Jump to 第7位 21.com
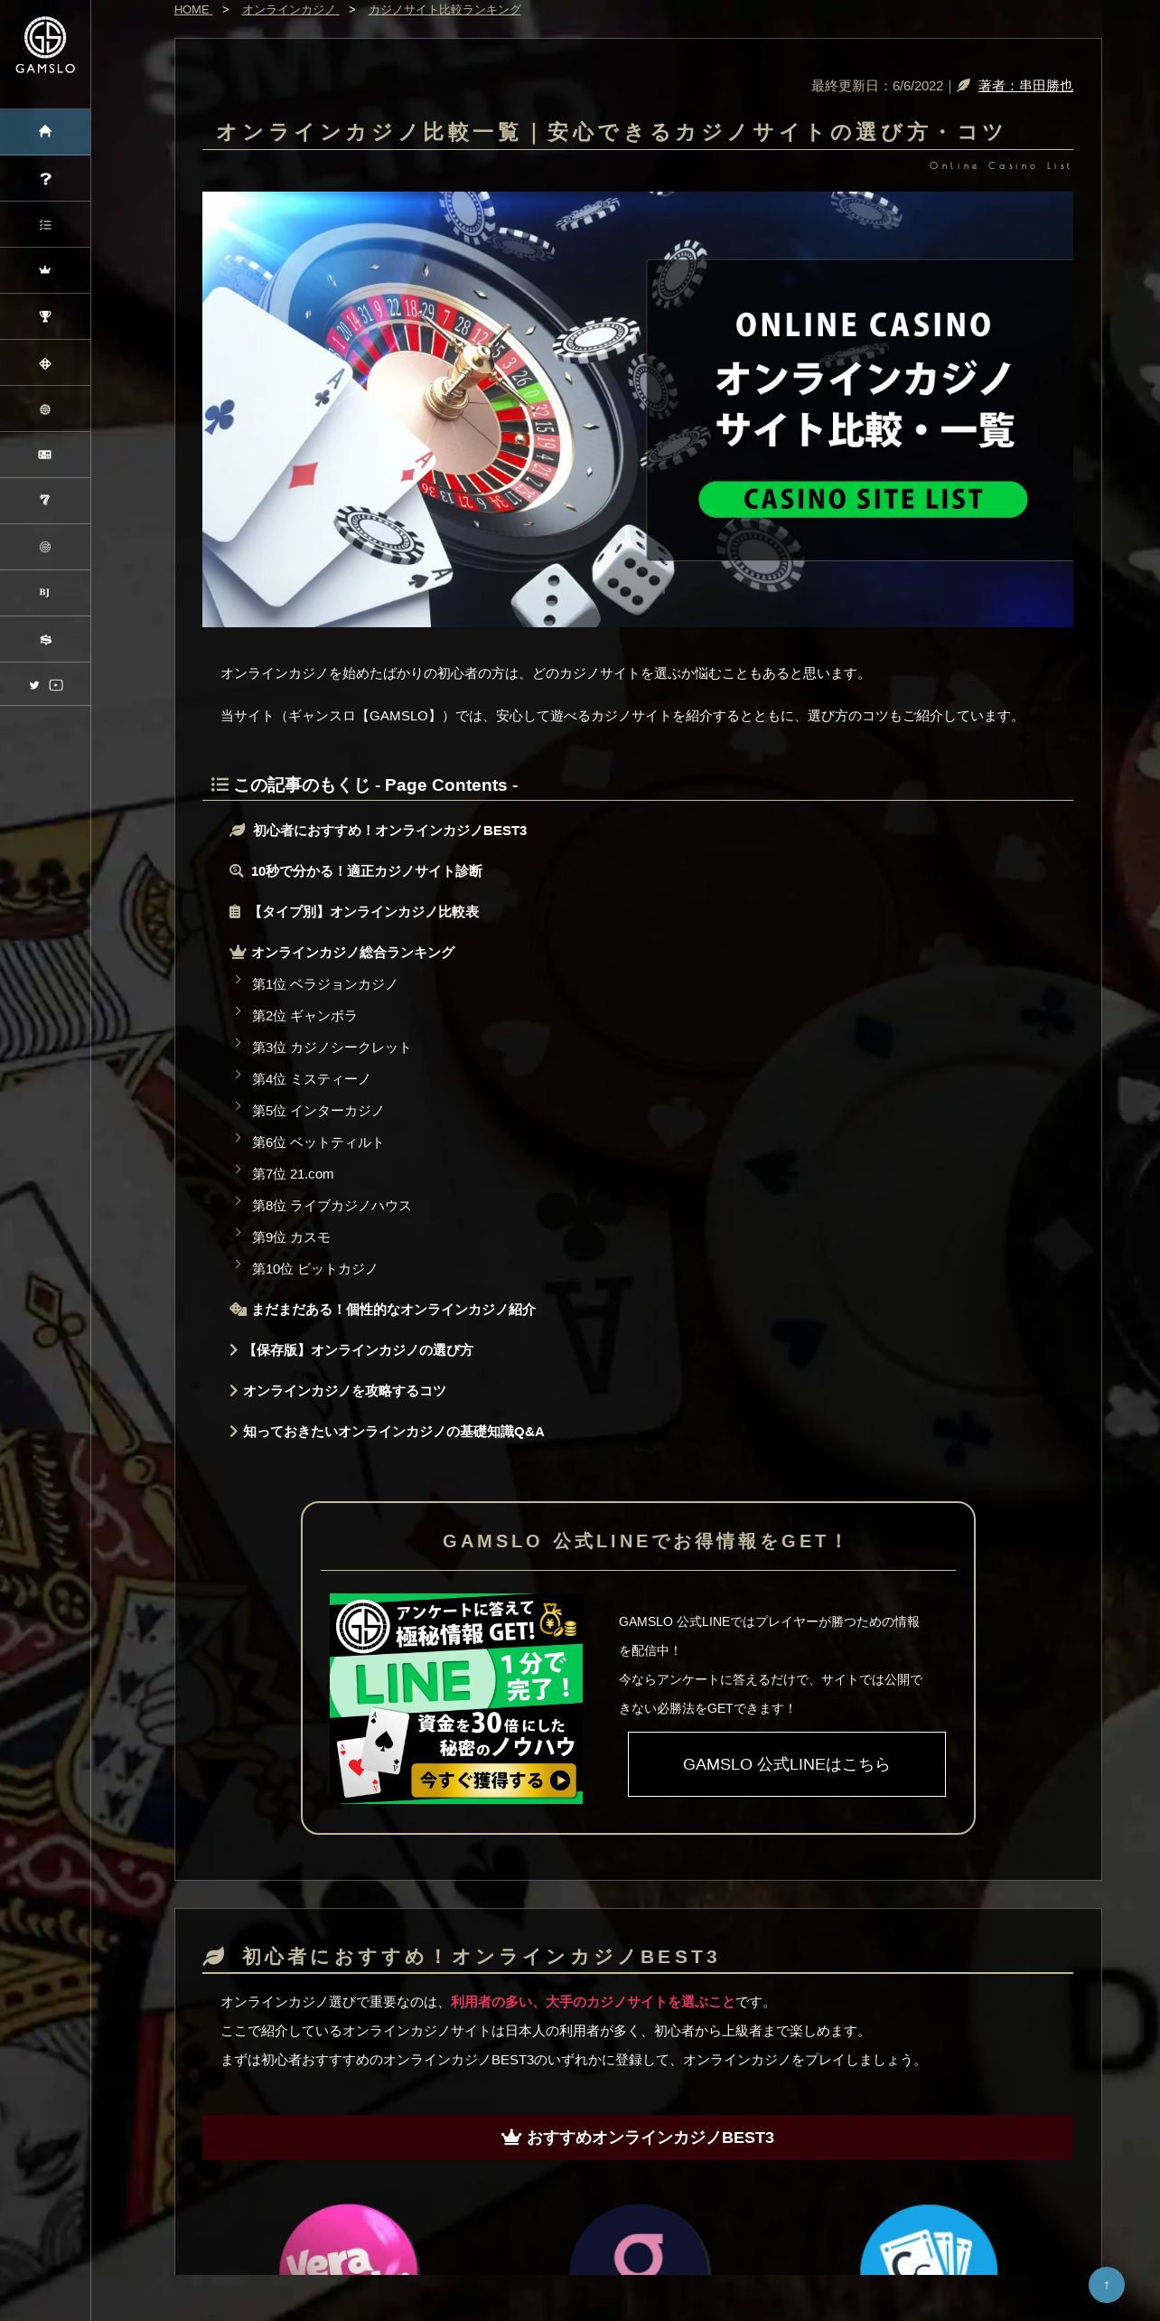 pos(293,1173)
